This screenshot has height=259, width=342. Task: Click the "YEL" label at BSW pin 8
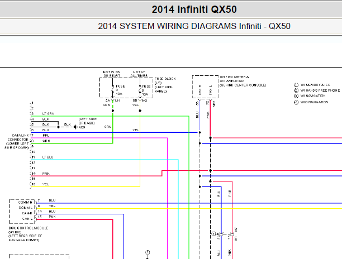click(52, 206)
